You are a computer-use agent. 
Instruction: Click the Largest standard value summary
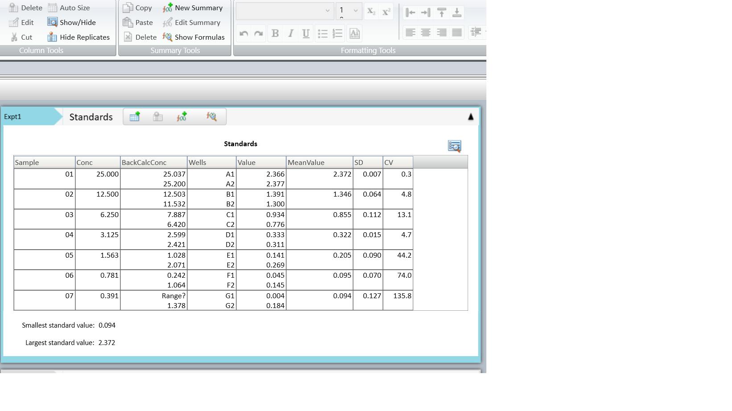click(x=70, y=343)
